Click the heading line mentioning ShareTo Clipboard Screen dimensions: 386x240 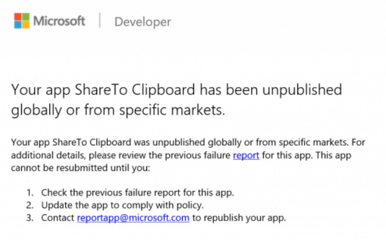(x=176, y=90)
